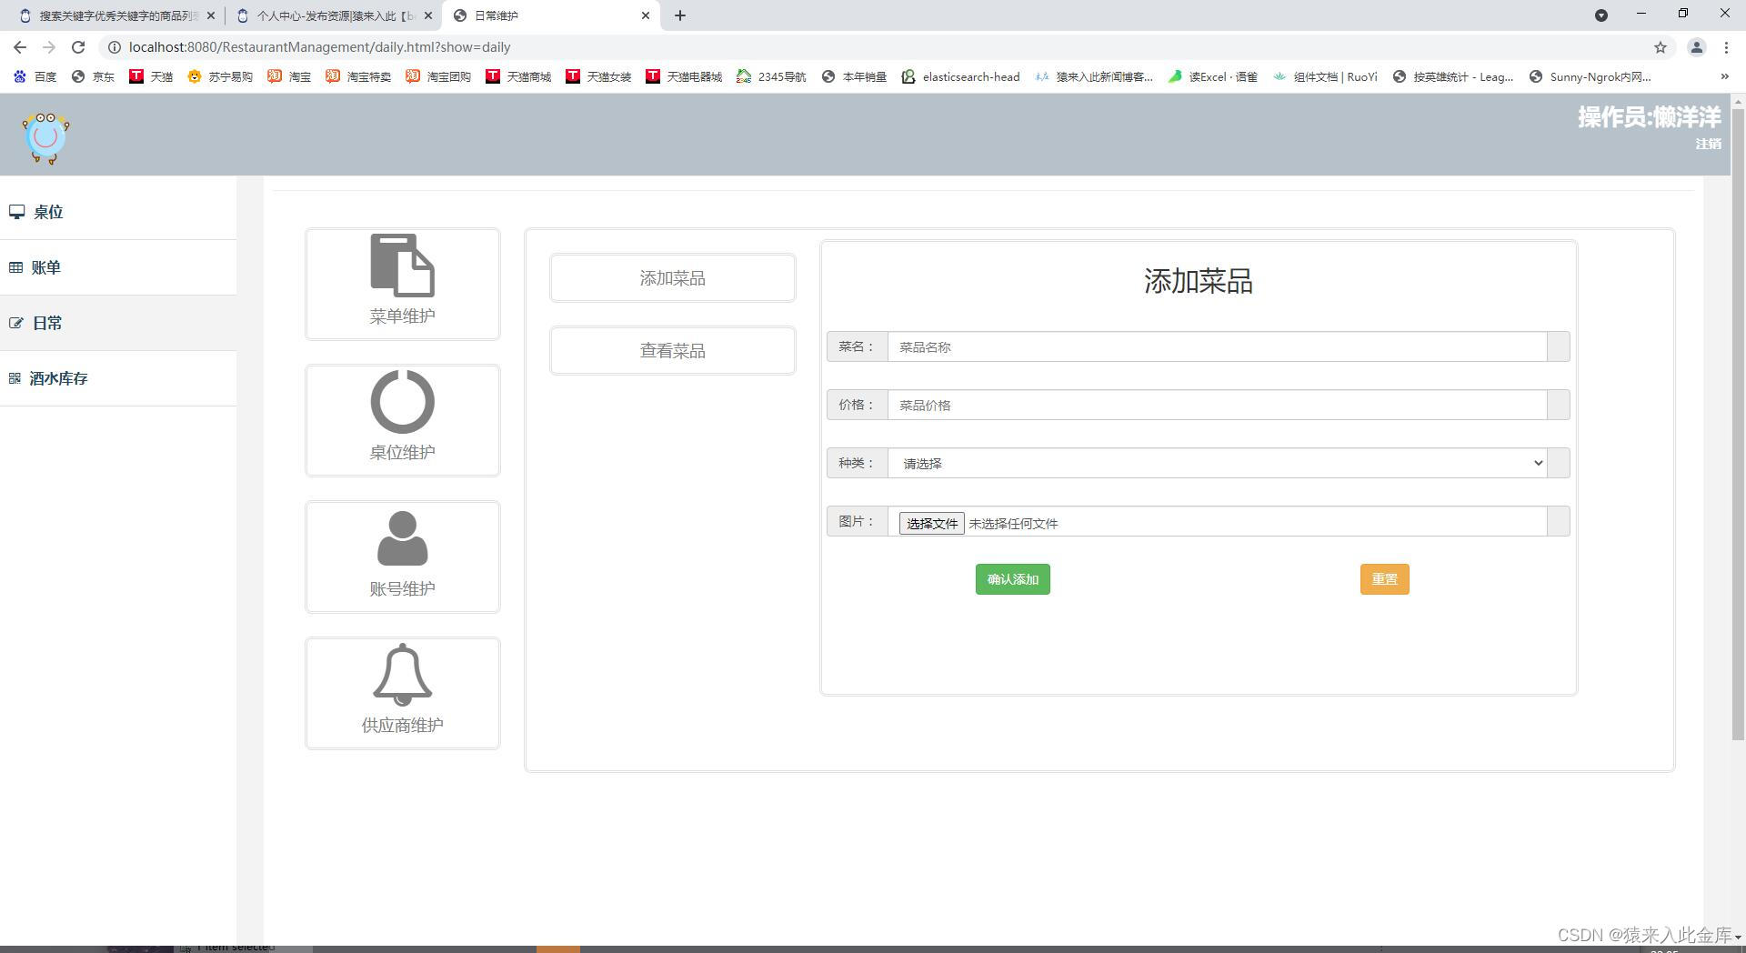Viewport: 1746px width, 953px height.
Task: Open the elasticsearch-head bookmark
Action: click(x=960, y=76)
